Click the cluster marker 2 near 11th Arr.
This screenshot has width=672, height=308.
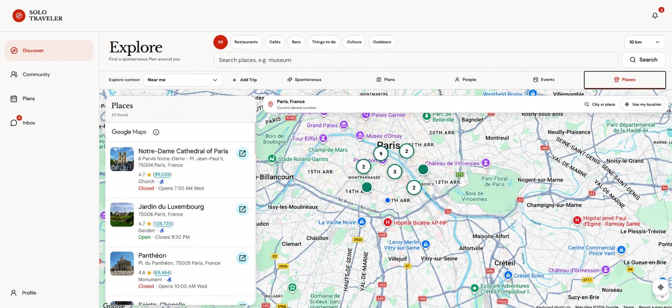pos(407,151)
